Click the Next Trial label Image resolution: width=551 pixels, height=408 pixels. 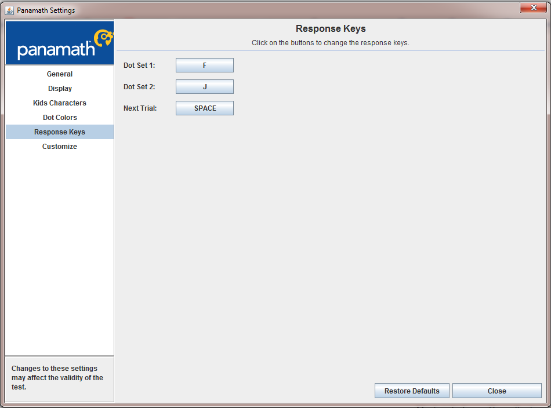[140, 108]
